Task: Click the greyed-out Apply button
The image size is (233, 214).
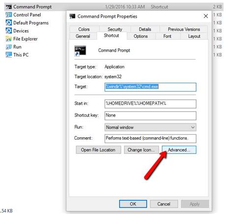Action: click(195, 204)
